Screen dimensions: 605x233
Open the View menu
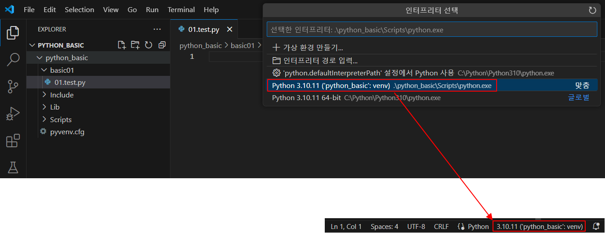point(111,9)
